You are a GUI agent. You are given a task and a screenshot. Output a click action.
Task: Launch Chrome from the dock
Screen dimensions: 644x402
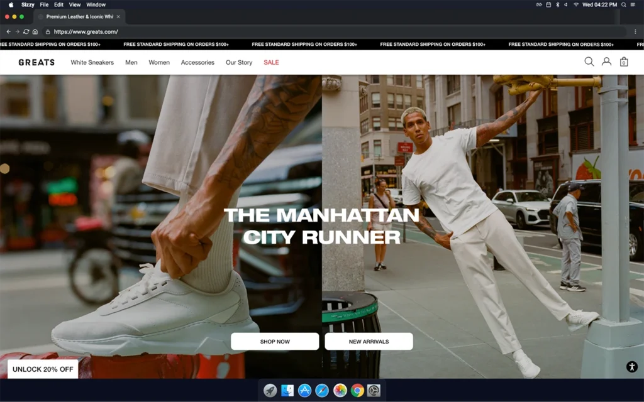click(357, 391)
